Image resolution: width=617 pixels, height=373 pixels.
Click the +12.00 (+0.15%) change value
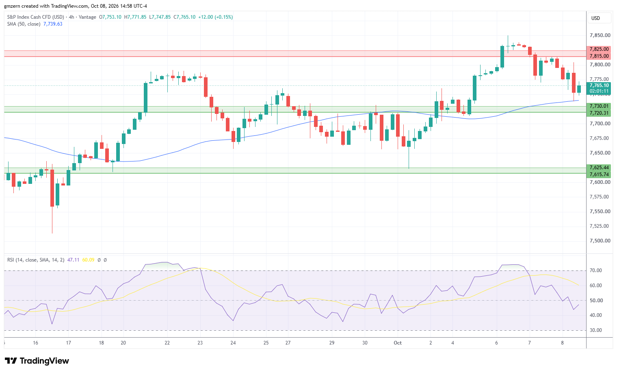coord(216,17)
